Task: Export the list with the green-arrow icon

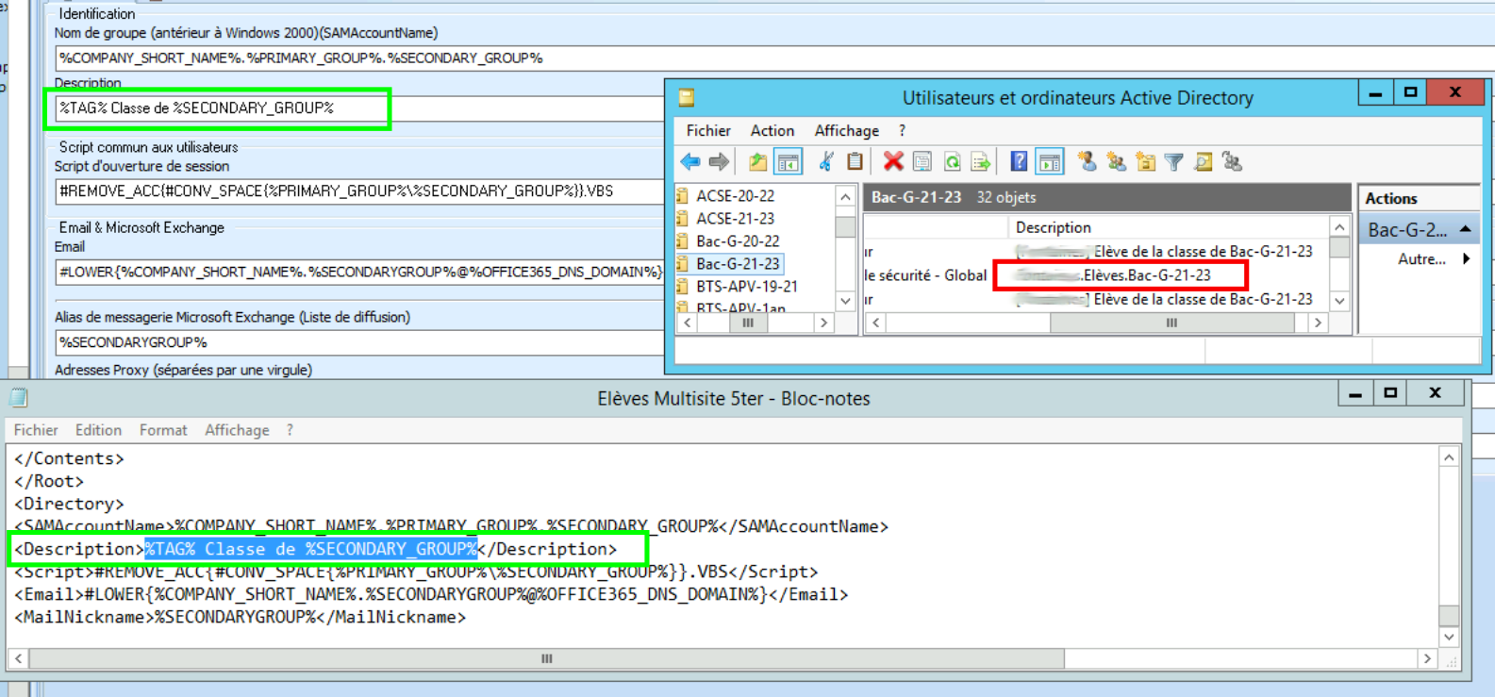Action: [x=981, y=162]
